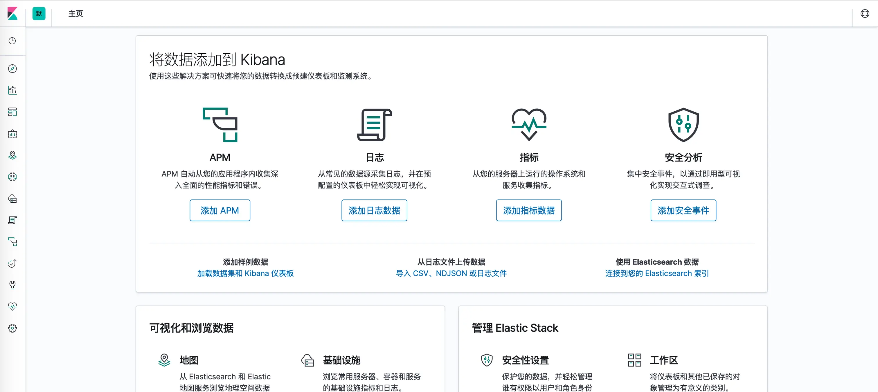The height and width of the screenshot is (392, 878).
Task: Click the 添加 APM button
Action: pyautogui.click(x=220, y=210)
